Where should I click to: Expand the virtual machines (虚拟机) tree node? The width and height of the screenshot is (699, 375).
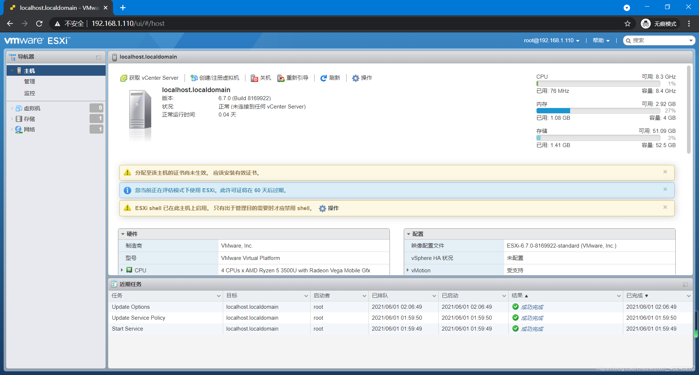coord(12,108)
